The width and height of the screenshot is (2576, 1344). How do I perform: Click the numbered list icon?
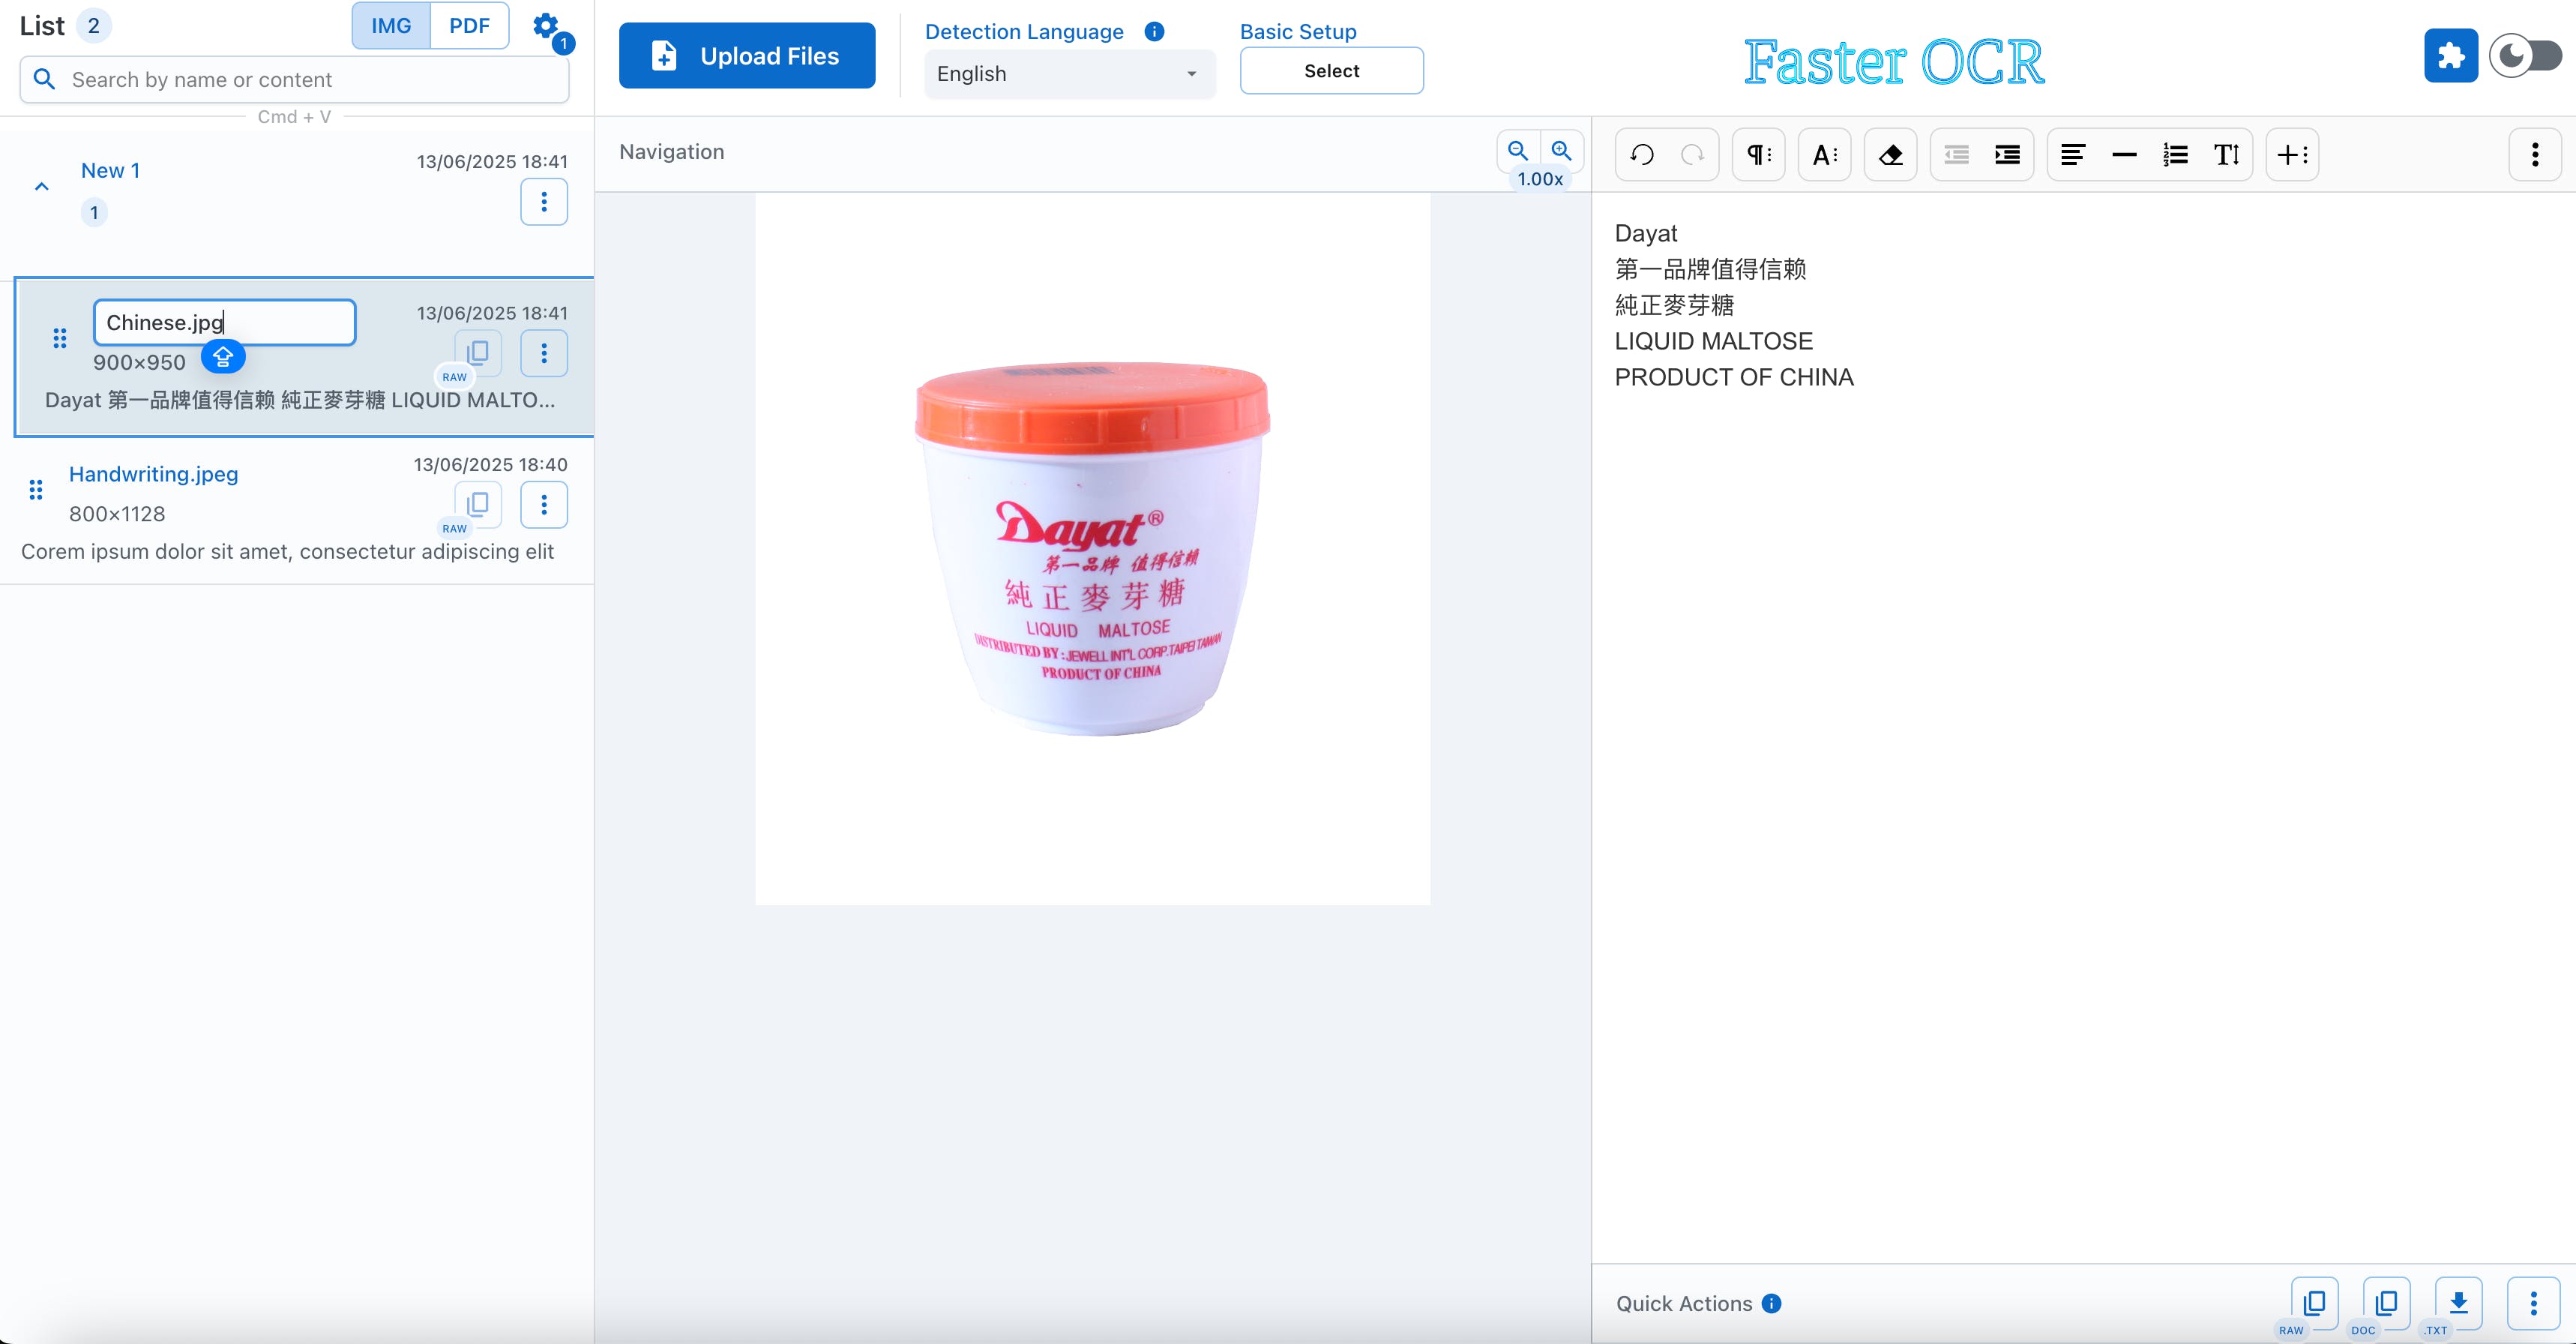(x=2175, y=155)
